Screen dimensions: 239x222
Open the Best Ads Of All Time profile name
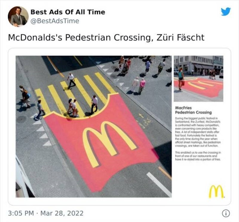[68, 12]
